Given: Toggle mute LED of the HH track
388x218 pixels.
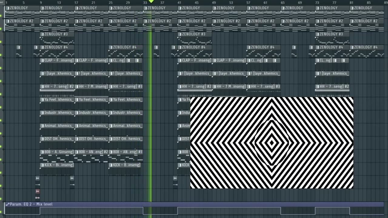Looking at the screenshot, I should coord(1,94).
